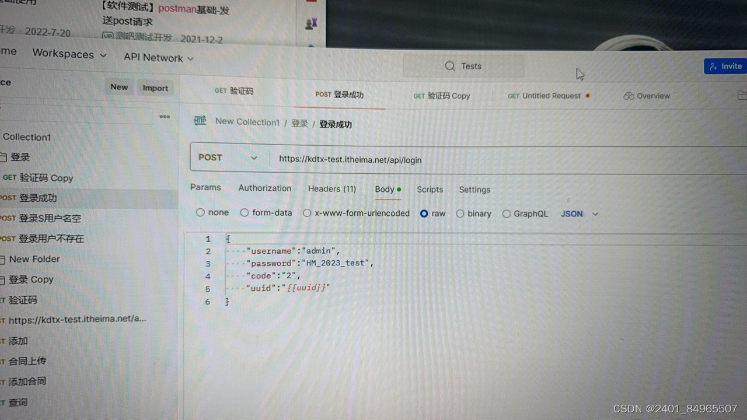Click the Tests search box

coord(463,66)
